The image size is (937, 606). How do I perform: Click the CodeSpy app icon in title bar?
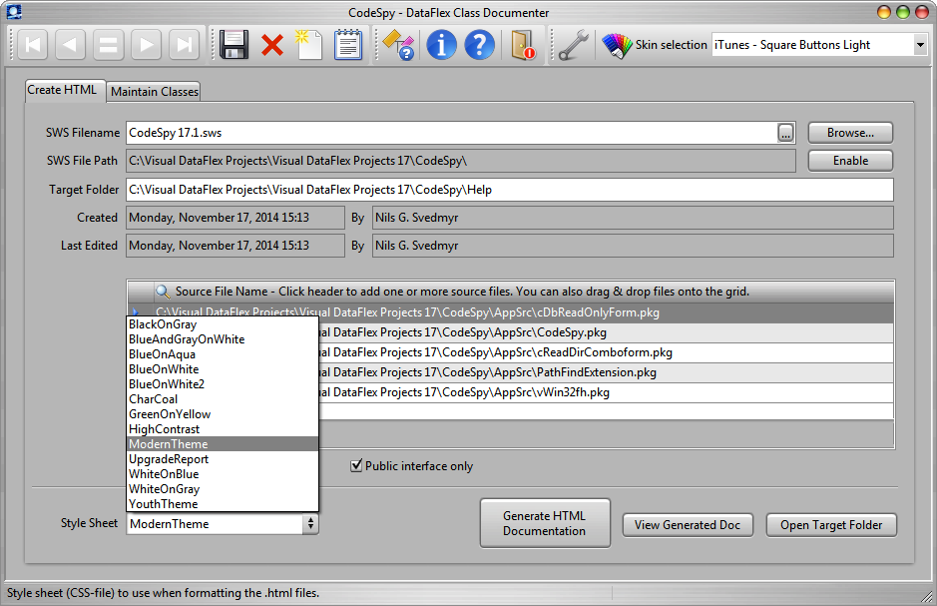[x=14, y=11]
